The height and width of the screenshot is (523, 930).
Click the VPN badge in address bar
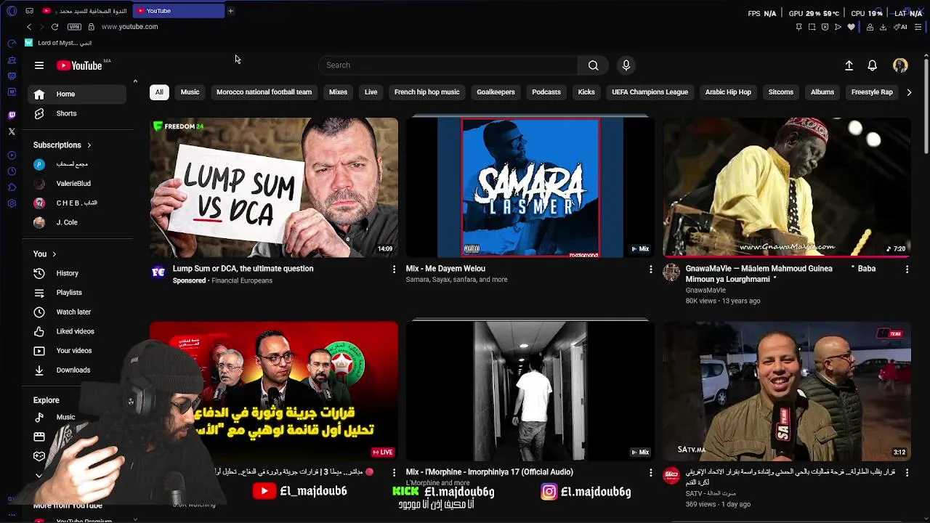pos(74,27)
